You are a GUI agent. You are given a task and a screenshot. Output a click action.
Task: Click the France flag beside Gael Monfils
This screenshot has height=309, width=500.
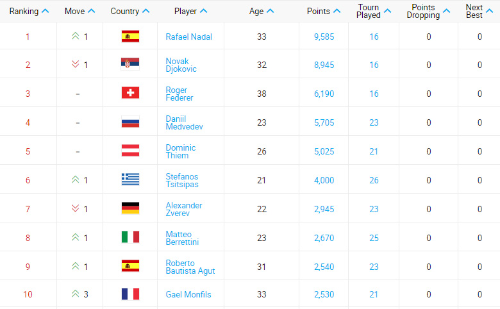click(x=130, y=294)
